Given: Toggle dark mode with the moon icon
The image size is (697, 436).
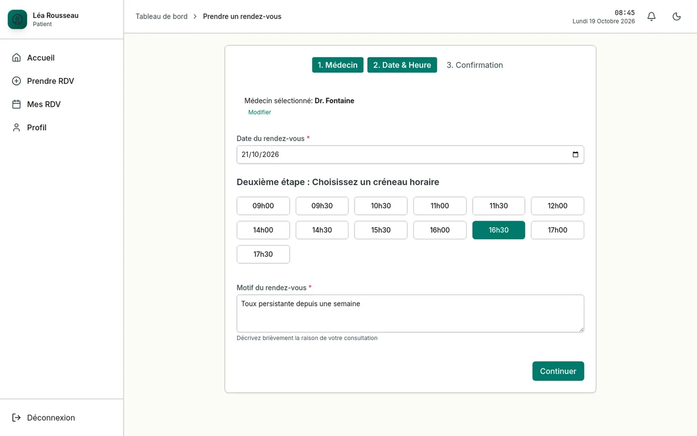Looking at the screenshot, I should coord(677,16).
